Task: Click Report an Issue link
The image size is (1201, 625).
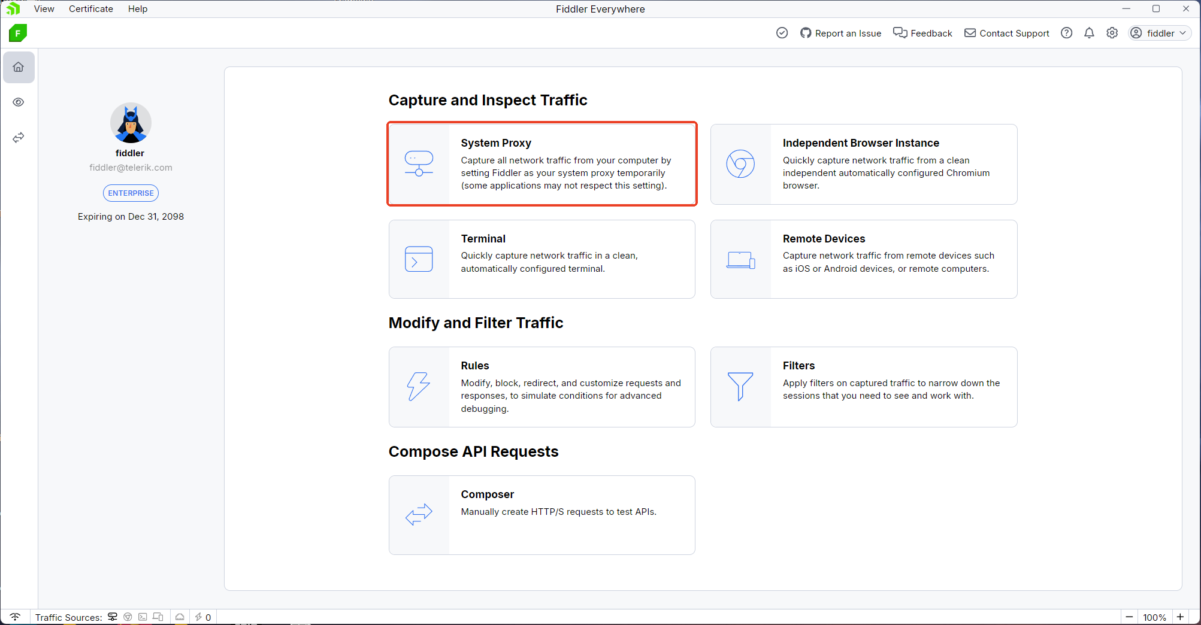Action: click(841, 33)
